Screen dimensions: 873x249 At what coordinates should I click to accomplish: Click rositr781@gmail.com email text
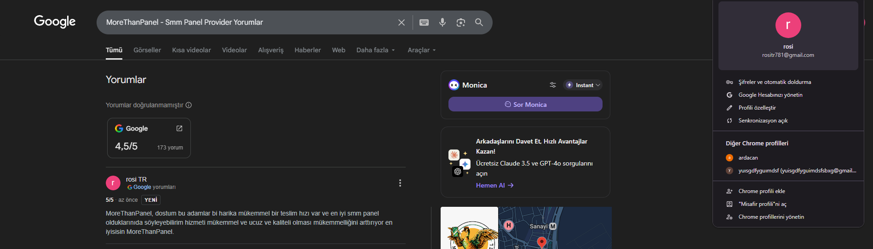coord(788,55)
